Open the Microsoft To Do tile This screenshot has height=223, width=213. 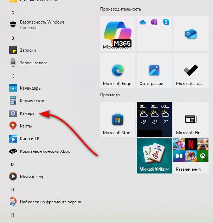191,70
